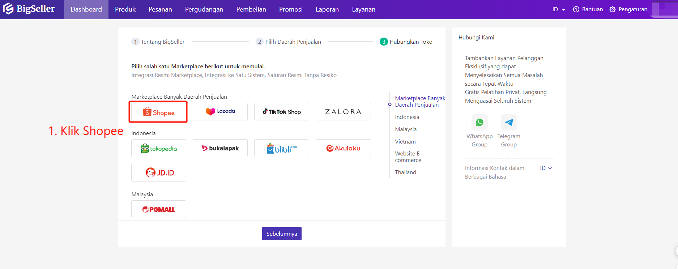678x269 pixels.
Task: Expand the ID language dropdown in header
Action: coord(559,9)
